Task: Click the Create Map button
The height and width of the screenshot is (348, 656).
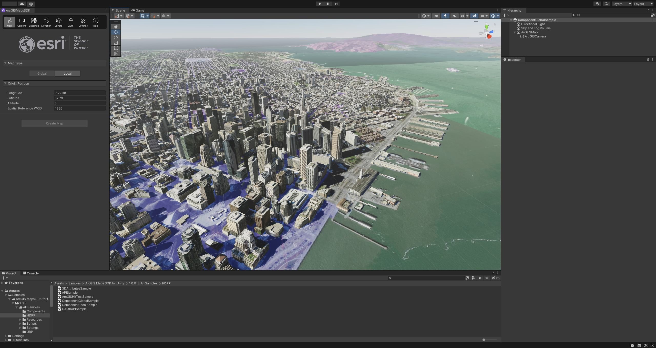Action: (54, 123)
